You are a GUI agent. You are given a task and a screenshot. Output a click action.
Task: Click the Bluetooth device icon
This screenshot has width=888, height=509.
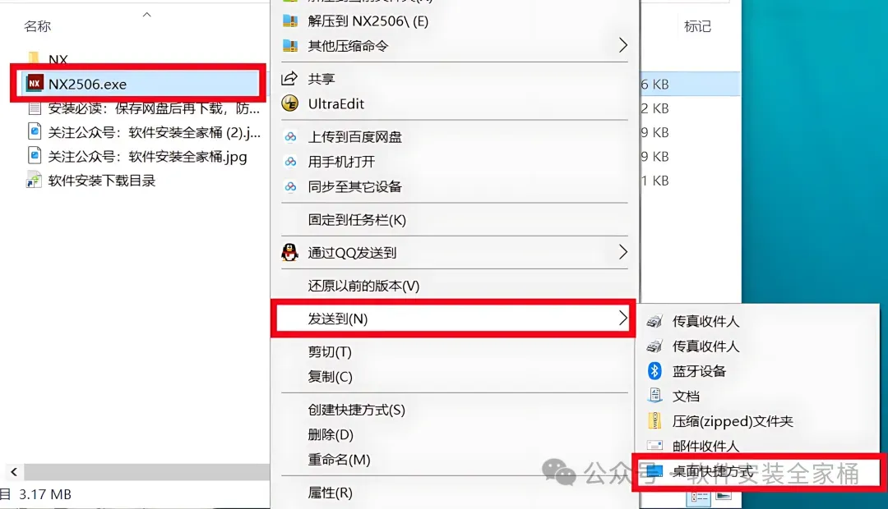pyautogui.click(x=654, y=371)
